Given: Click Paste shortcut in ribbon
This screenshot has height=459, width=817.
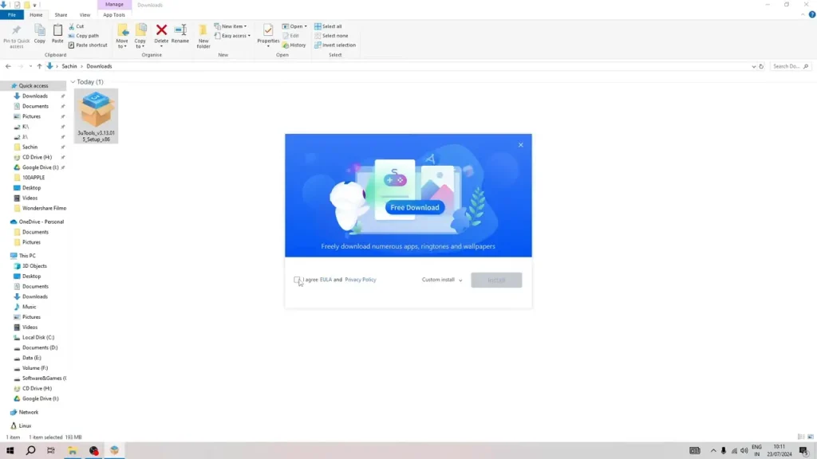Looking at the screenshot, I should click(x=88, y=45).
